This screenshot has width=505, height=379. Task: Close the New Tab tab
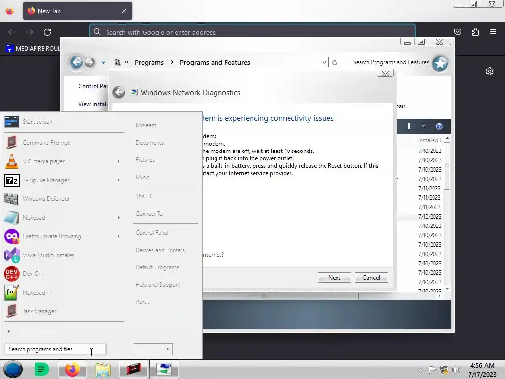coord(124,11)
